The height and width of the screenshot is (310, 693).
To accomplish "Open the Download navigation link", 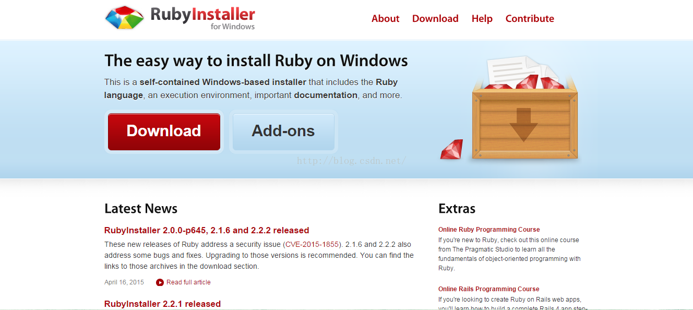I will click(x=435, y=18).
